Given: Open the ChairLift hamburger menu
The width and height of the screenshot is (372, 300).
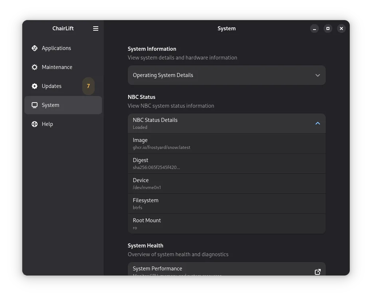Looking at the screenshot, I should [96, 28].
